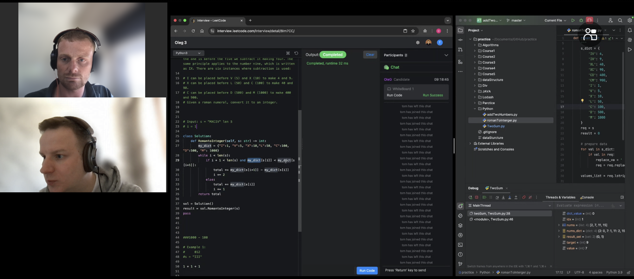
Task: Toggle read-only lock in PyCharm status bar
Action: [x=628, y=272]
